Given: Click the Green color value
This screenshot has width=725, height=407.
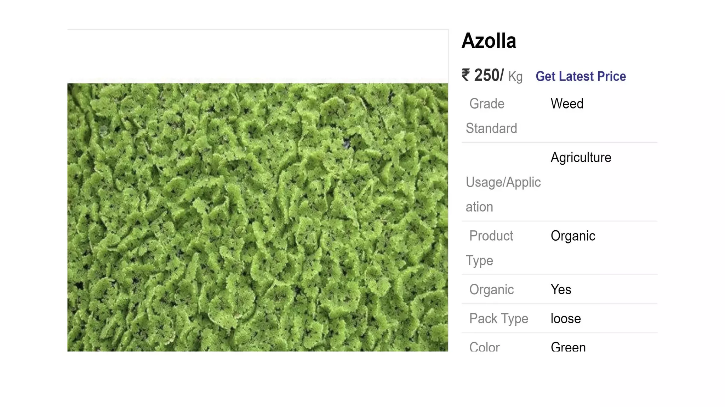Looking at the screenshot, I should [568, 347].
